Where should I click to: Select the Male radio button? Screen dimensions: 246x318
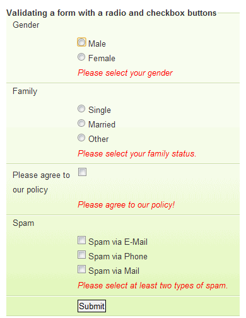click(x=81, y=42)
